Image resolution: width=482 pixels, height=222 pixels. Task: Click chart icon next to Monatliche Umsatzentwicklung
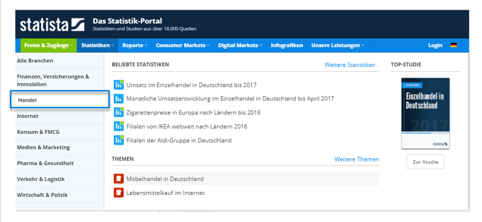coord(118,98)
